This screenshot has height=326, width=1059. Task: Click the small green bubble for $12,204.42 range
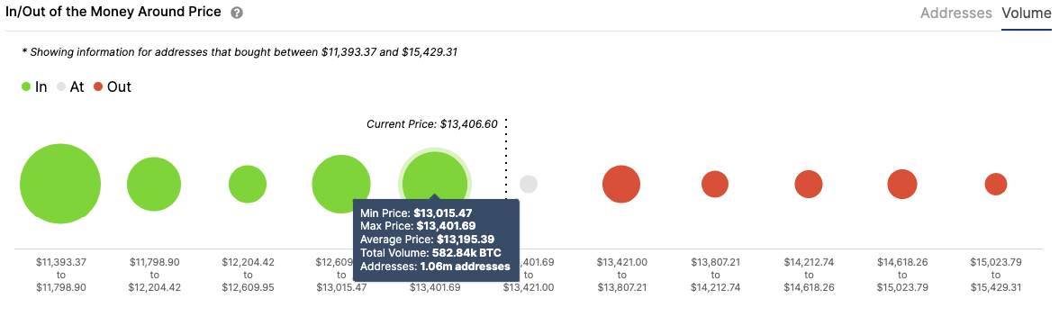tap(248, 185)
